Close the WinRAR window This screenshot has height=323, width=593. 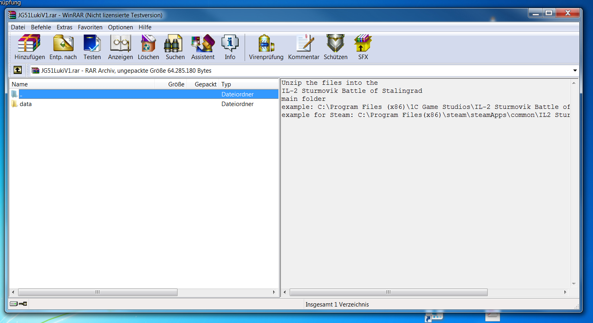click(x=567, y=13)
